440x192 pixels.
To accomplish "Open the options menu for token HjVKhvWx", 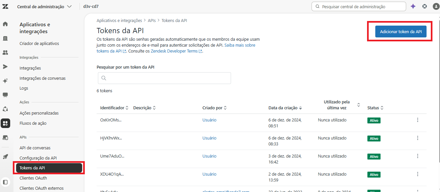I will tap(418, 138).
